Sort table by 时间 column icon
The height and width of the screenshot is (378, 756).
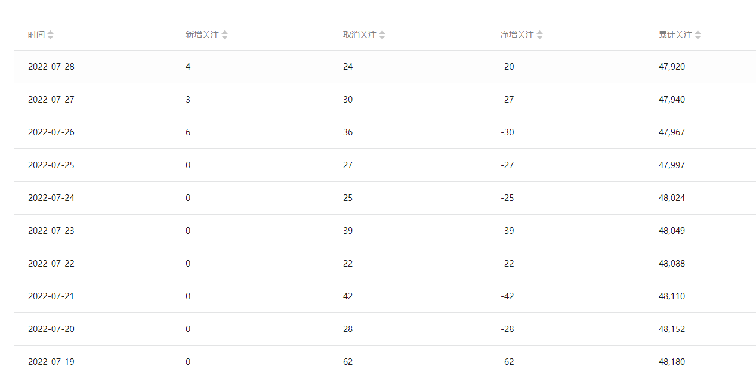(x=51, y=35)
